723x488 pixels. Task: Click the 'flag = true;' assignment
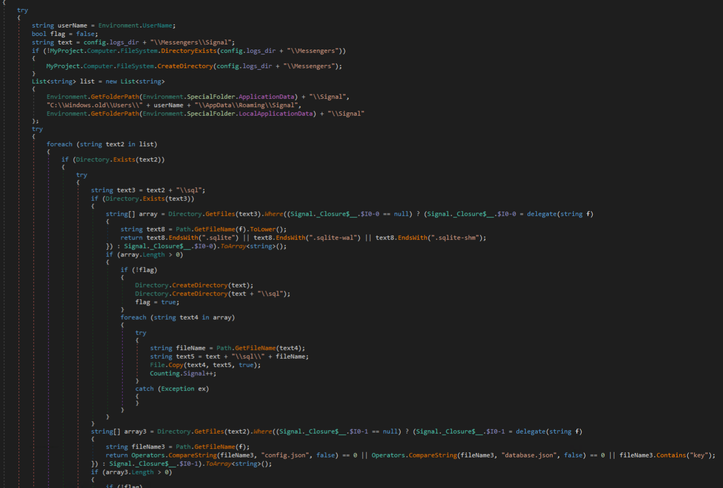click(x=157, y=302)
